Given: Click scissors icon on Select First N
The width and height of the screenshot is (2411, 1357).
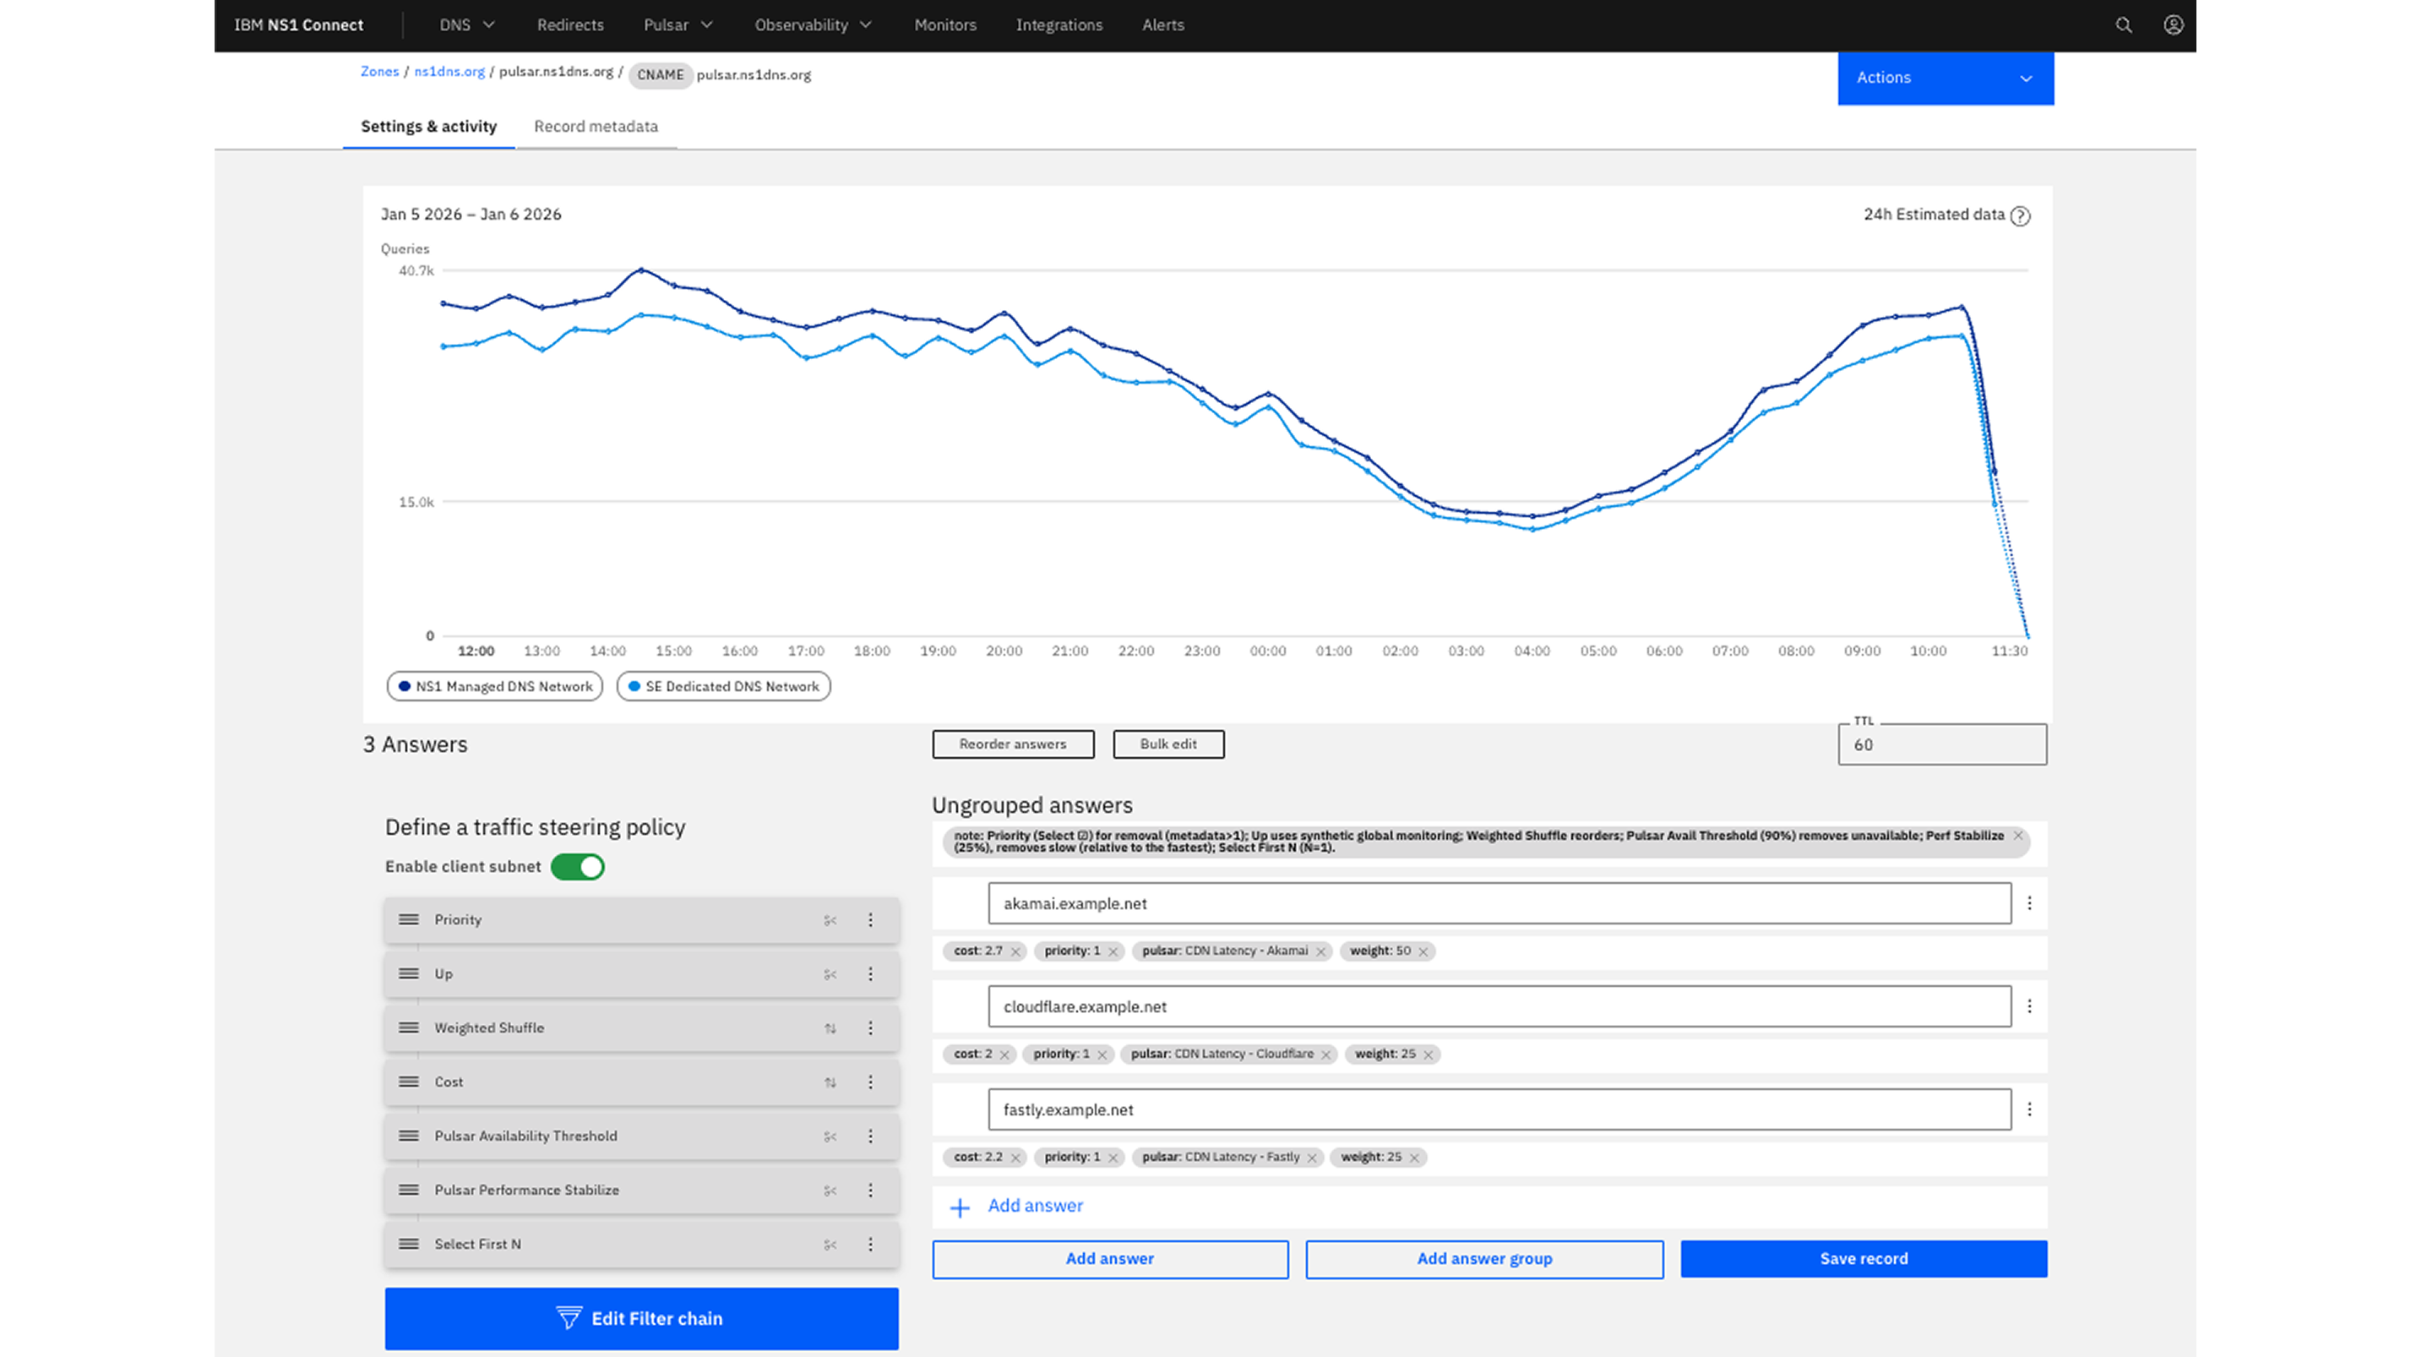Looking at the screenshot, I should tap(830, 1245).
